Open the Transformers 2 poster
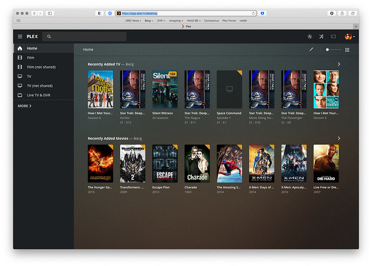The image size is (372, 266). 133,163
